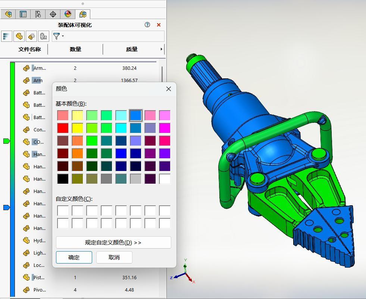366x299 pixels.
Task: Choose the pure blue swatch in fourth row
Action: coord(121,153)
